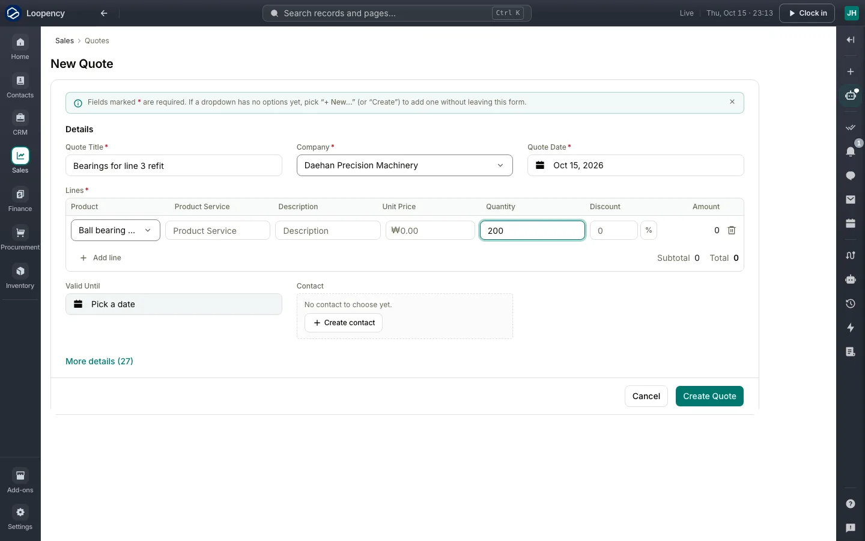Open the calendar icon in right rail

(x=851, y=224)
